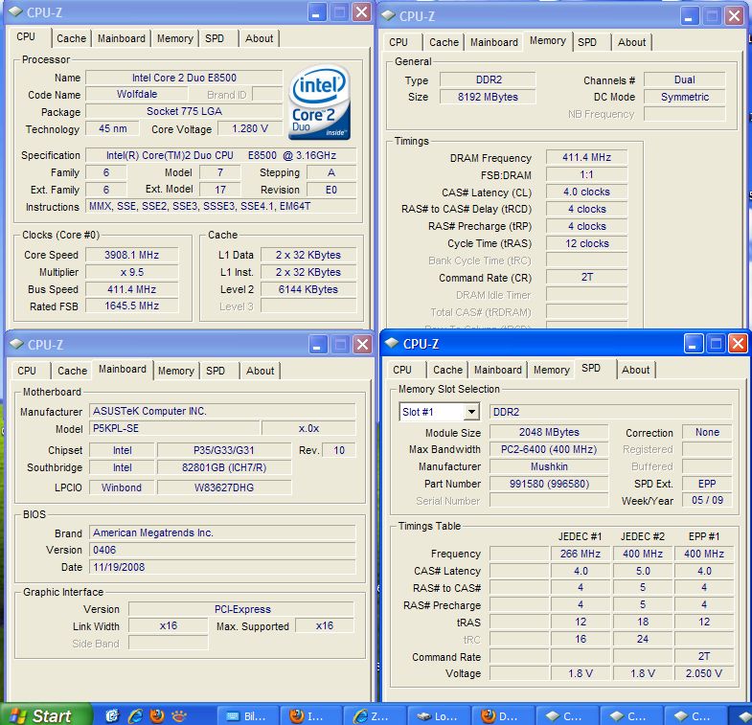Switch to the "Bil..." taskbar button
The height and width of the screenshot is (725, 752).
click(x=248, y=715)
